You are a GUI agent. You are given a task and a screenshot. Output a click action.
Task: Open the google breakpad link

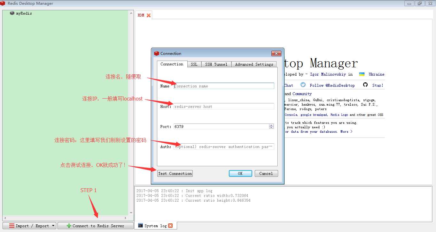314,115
